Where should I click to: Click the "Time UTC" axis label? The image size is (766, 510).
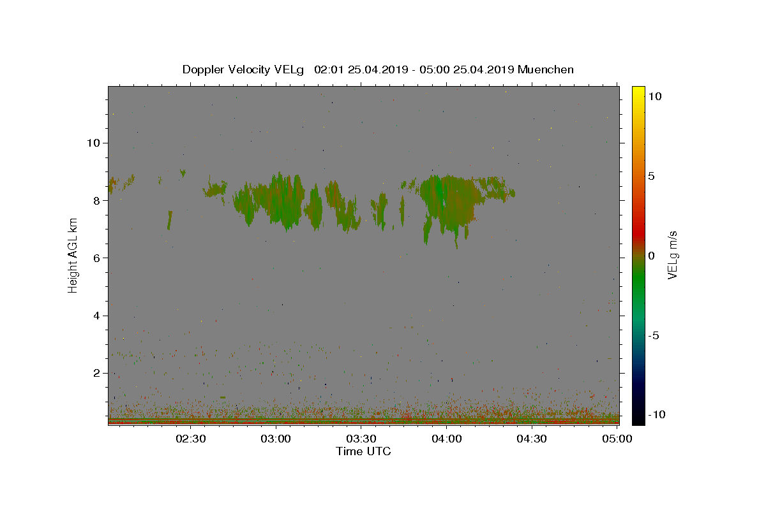tap(363, 451)
